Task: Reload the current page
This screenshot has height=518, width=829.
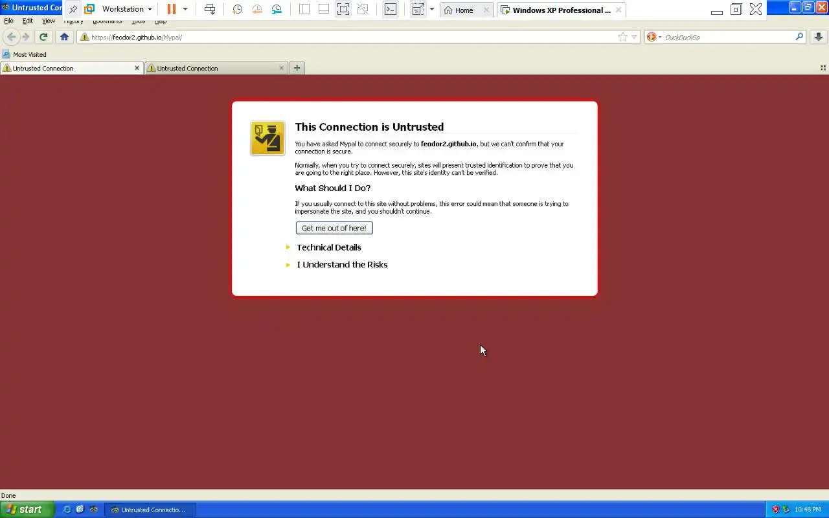Action: pos(43,37)
